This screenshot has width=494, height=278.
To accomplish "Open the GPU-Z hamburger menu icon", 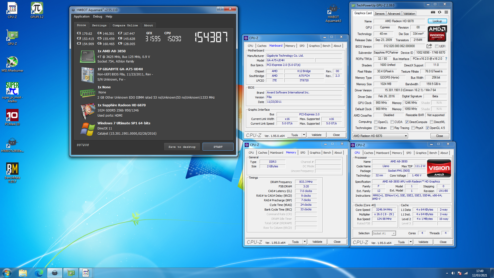I will 446,12.
